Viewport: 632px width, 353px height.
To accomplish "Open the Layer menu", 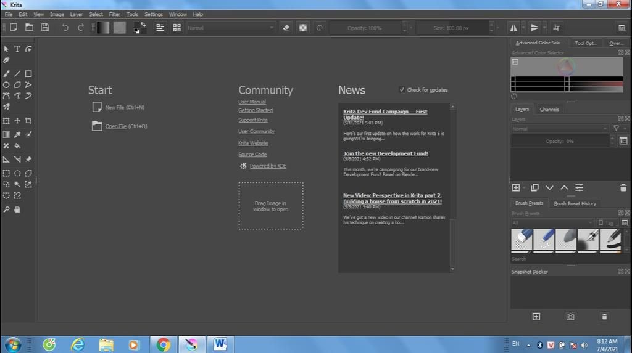I will [76, 14].
